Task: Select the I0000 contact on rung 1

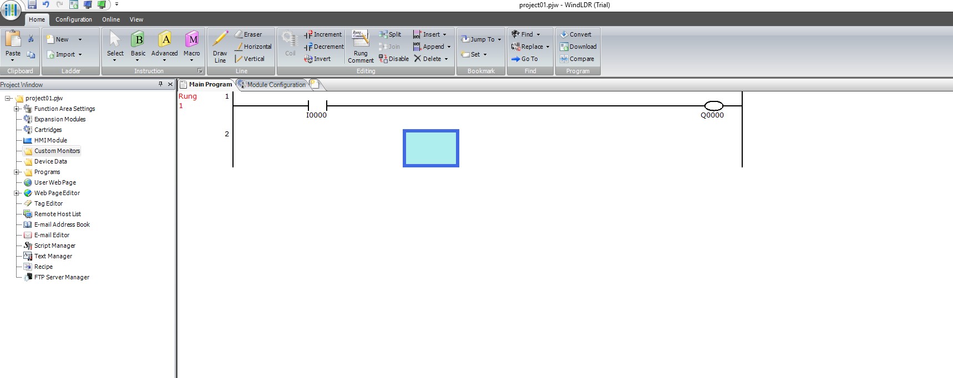Action: [x=317, y=106]
